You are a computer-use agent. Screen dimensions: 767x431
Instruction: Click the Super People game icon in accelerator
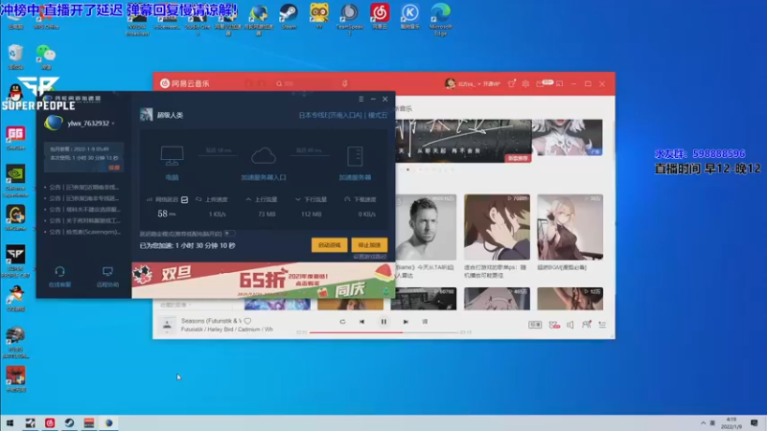tap(147, 115)
